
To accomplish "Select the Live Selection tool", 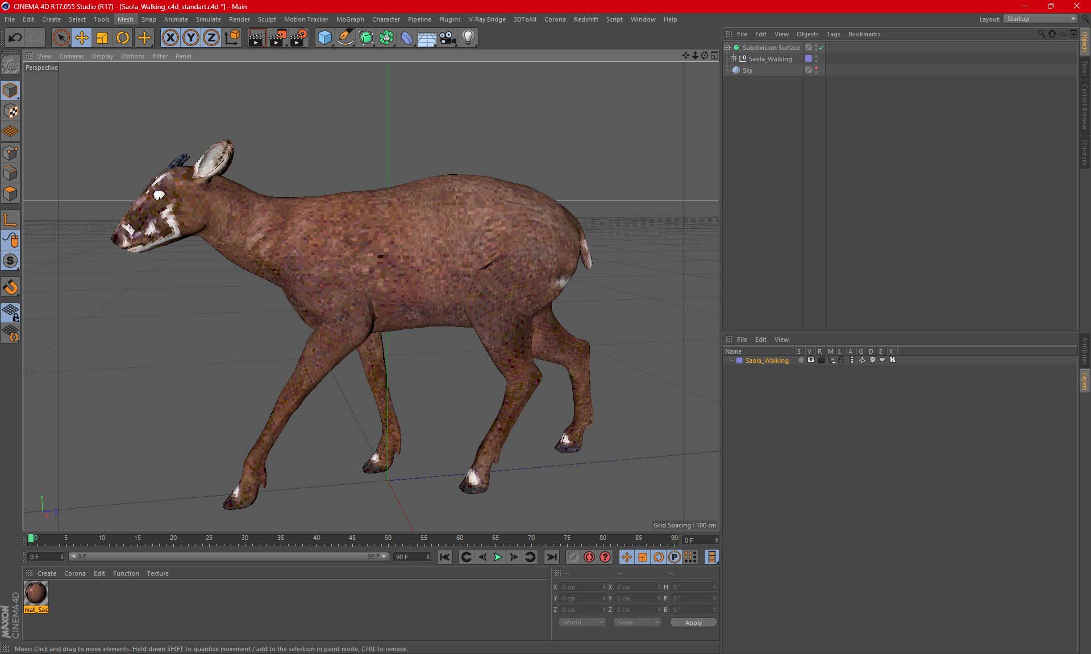I will click(61, 38).
